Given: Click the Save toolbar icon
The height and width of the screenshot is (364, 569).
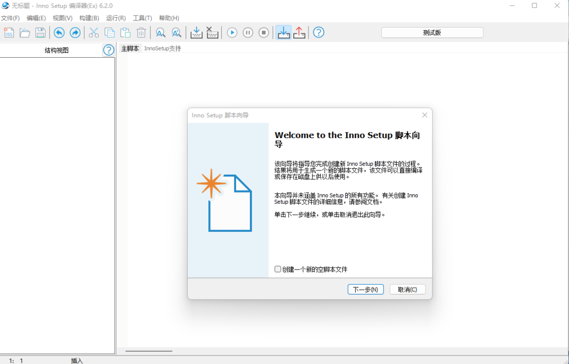Looking at the screenshot, I should coord(40,32).
